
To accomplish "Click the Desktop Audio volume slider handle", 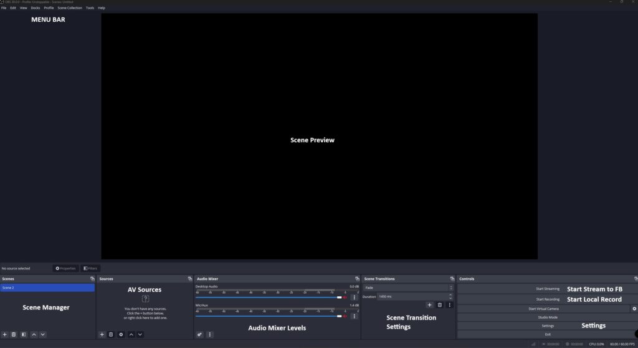I will (x=340, y=297).
